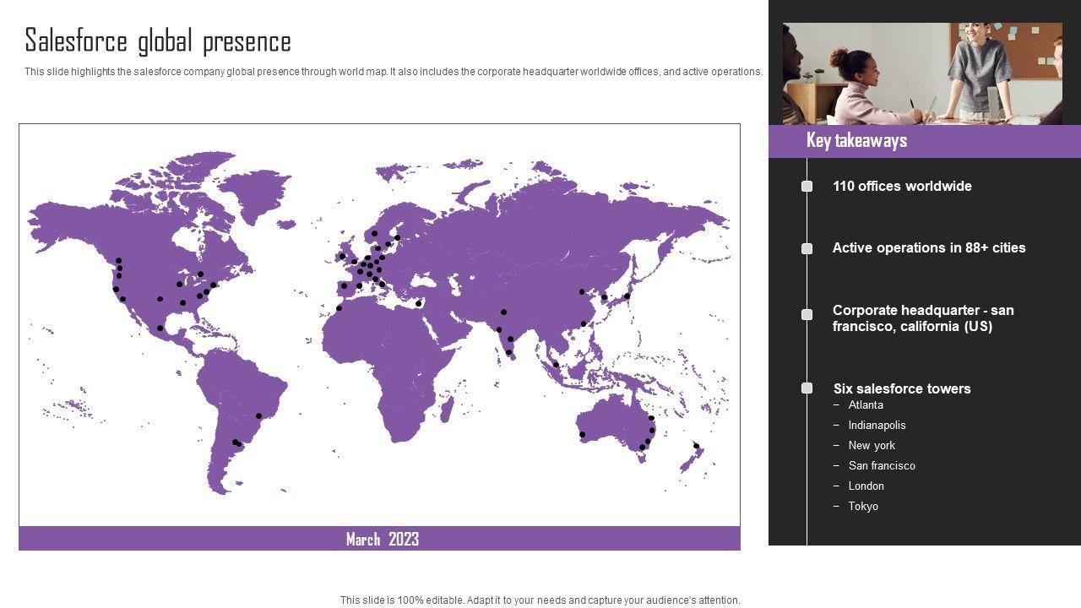
Task: Click the 110 offices worldwide text
Action: [902, 187]
